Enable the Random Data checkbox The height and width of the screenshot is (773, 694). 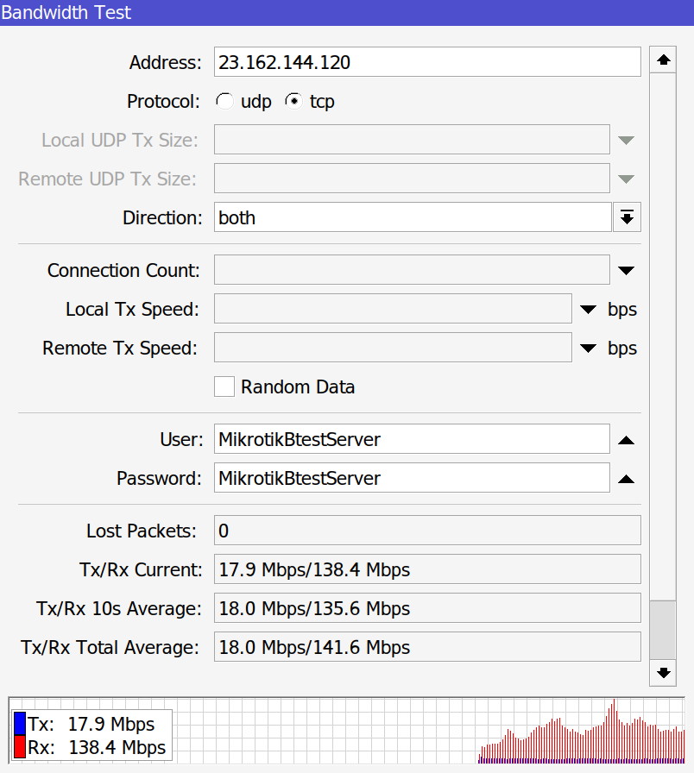(224, 386)
